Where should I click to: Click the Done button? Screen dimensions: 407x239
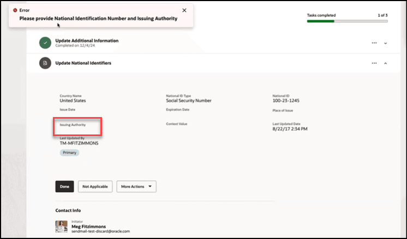pos(64,186)
